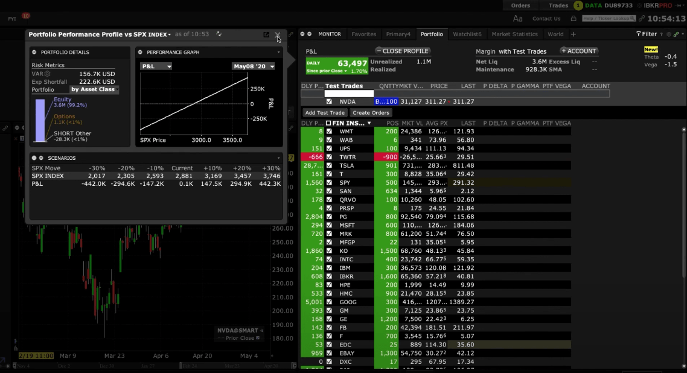Collapse the Performance Graph panel
This screenshot has width=687, height=373.
point(140,52)
